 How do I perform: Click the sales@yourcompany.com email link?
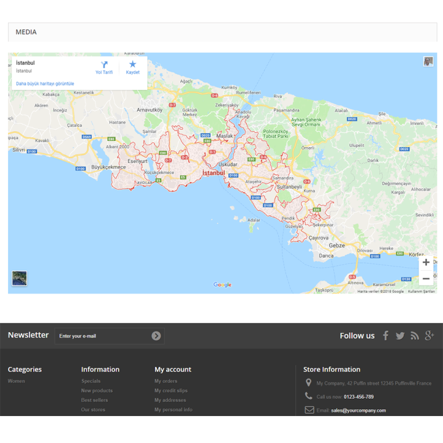[359, 410]
